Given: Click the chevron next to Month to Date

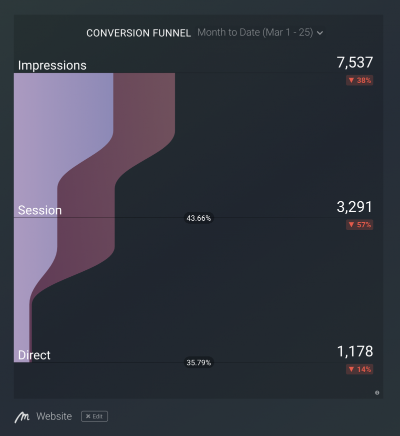Looking at the screenshot, I should click(320, 33).
